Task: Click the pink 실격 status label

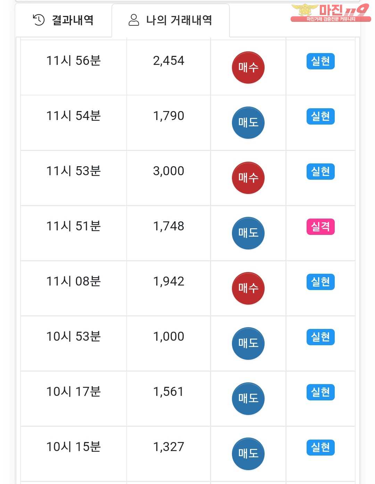Action: tap(320, 227)
